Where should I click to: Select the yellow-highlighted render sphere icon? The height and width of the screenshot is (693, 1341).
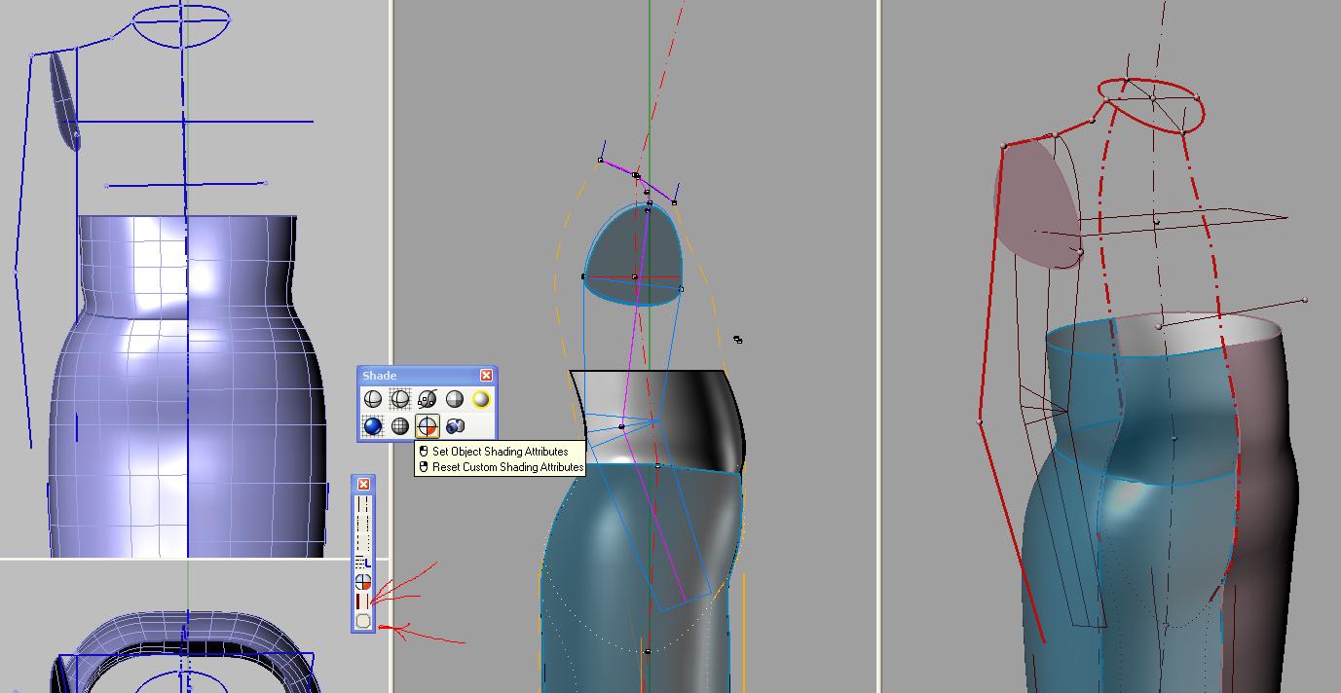481,399
